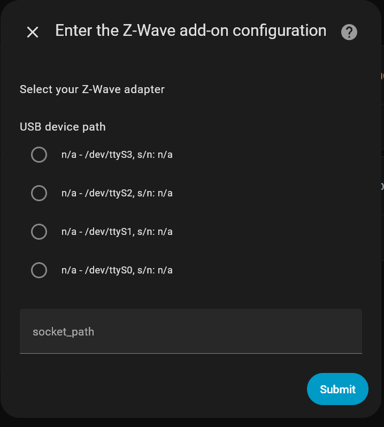Open help for Z-Wave add-on configuration

[349, 32]
